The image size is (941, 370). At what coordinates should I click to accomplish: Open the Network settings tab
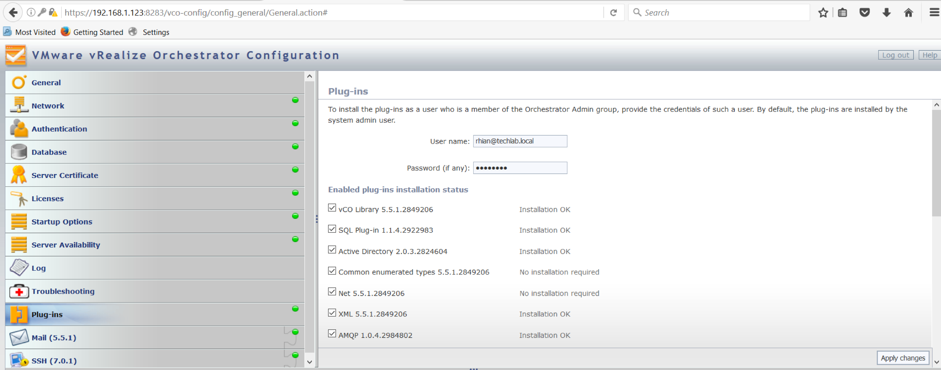coord(155,106)
